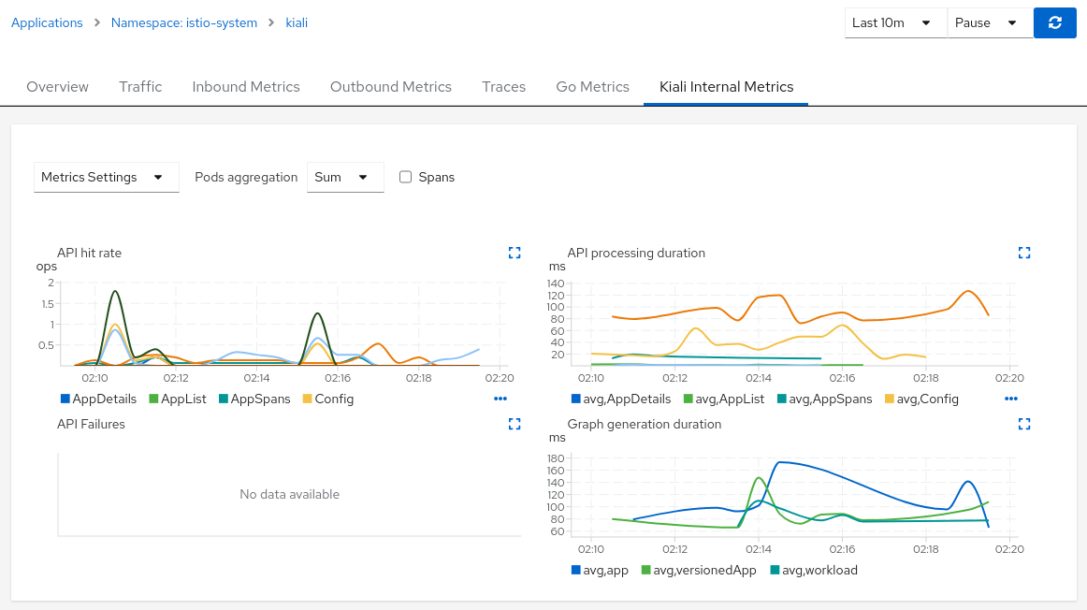The height and width of the screenshot is (610, 1087).
Task: Expand the API Failures chart
Action: tap(514, 423)
